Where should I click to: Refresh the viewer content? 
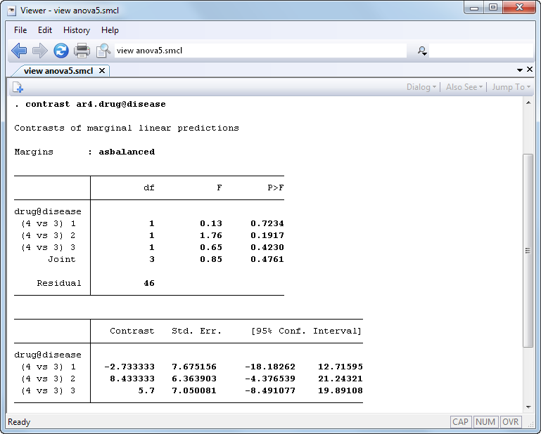[61, 51]
